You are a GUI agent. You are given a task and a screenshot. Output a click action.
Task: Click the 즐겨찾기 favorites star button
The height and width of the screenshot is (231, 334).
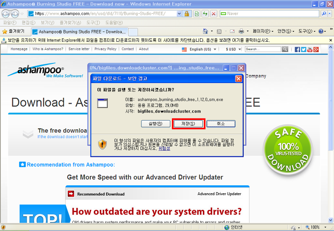pos(13,31)
